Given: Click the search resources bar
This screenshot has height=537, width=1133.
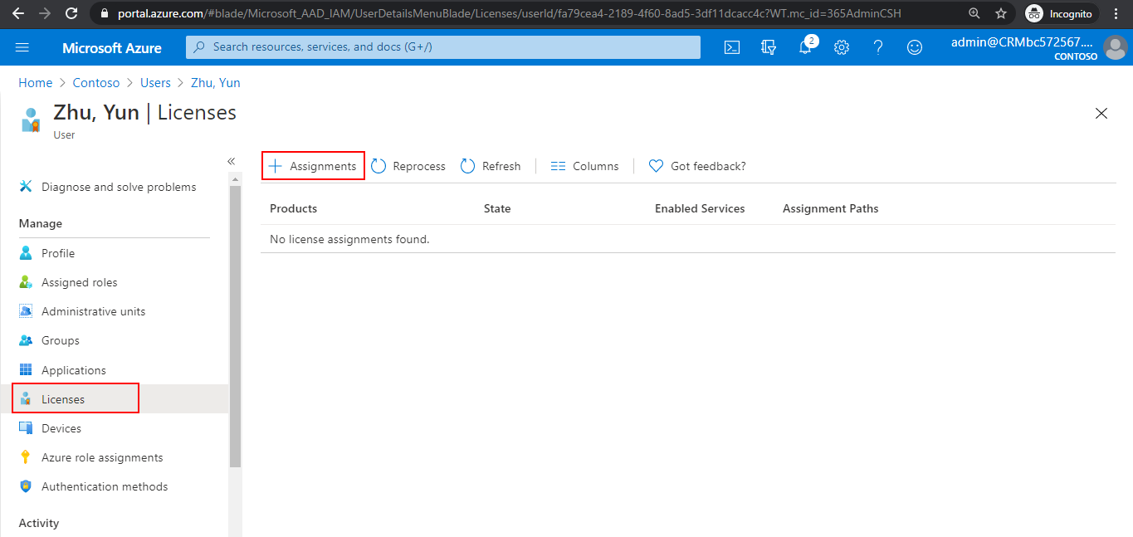Looking at the screenshot, I should [443, 47].
